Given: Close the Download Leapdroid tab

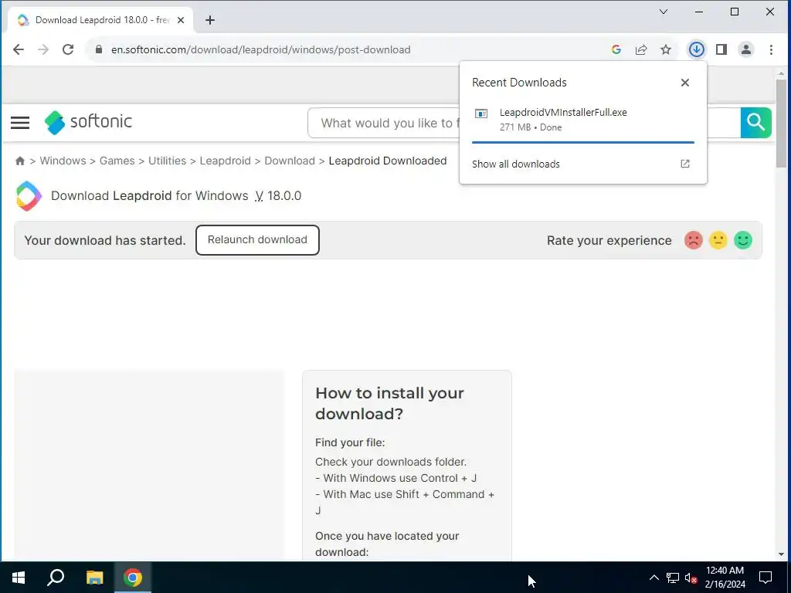Looking at the screenshot, I should tap(181, 20).
